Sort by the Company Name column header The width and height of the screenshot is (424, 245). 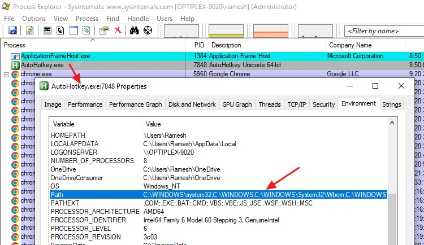tap(365, 45)
